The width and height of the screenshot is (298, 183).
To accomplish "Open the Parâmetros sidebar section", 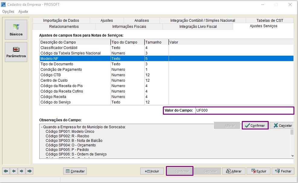I will (x=16, y=52).
